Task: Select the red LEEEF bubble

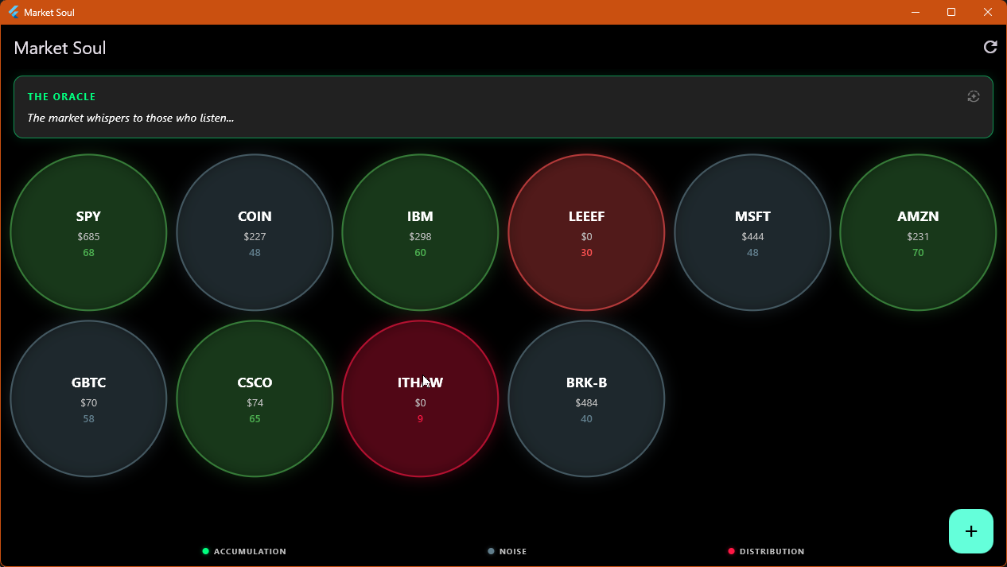Action: point(586,232)
